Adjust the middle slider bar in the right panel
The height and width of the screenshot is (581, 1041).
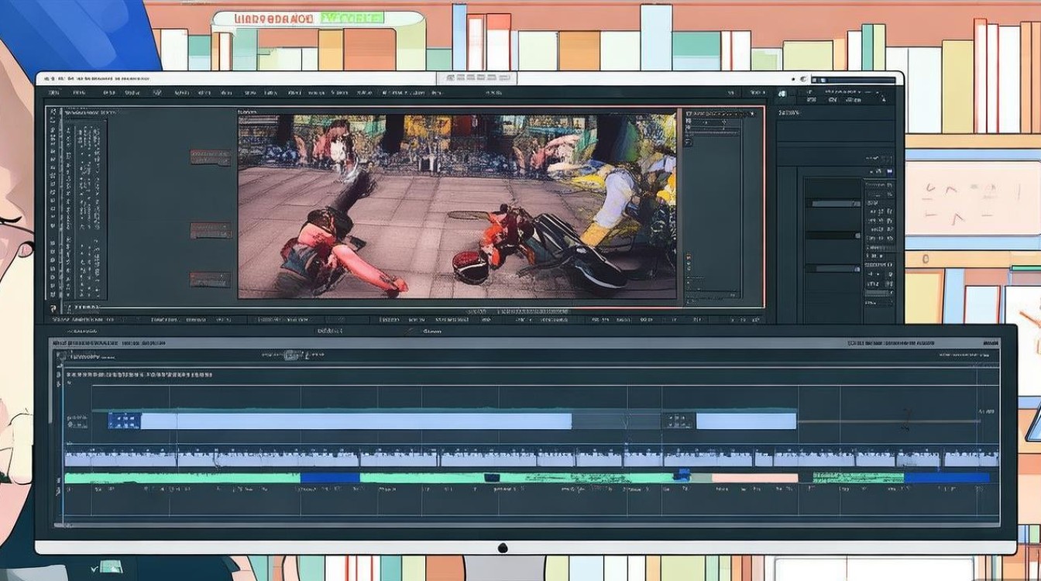click(x=833, y=235)
